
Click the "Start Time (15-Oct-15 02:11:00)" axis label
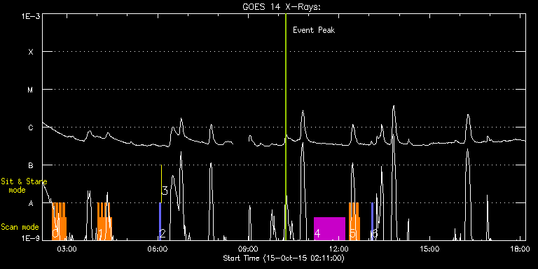pyautogui.click(x=284, y=258)
